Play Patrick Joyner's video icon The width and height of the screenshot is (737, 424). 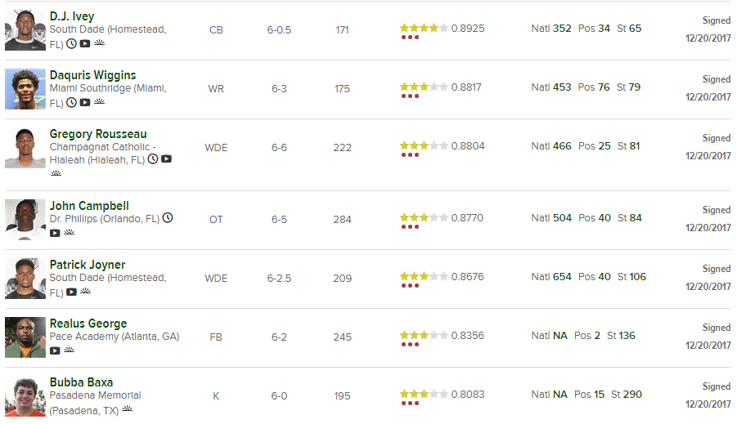coord(71,292)
